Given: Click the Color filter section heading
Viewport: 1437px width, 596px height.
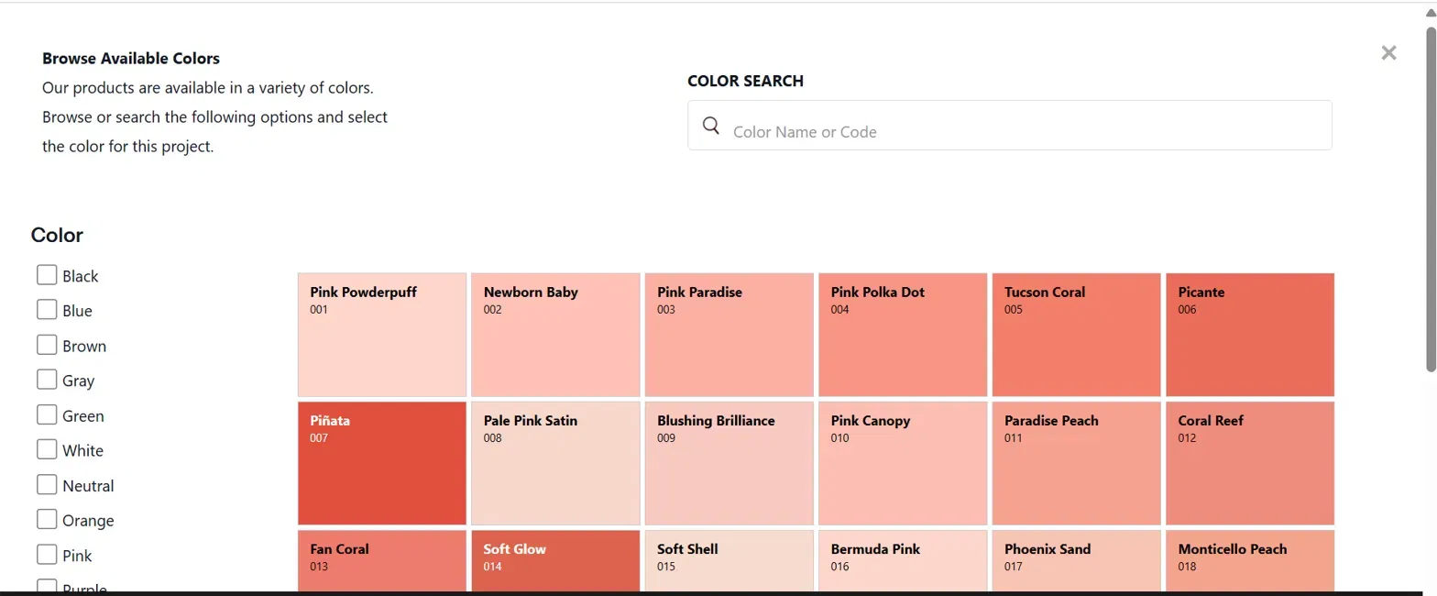Looking at the screenshot, I should (57, 235).
